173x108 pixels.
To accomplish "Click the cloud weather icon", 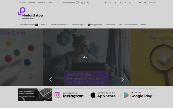I will coord(78,3).
